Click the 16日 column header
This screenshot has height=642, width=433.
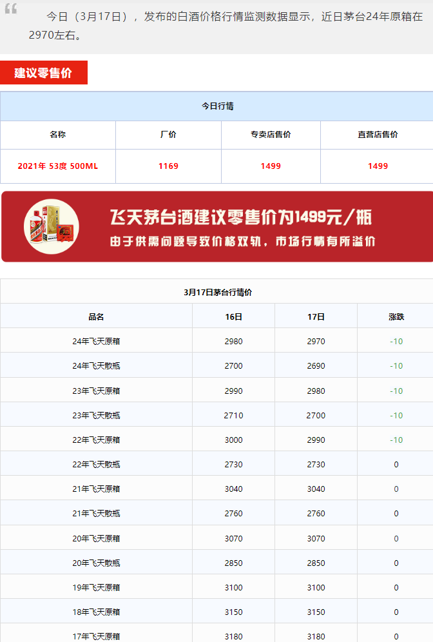234,317
